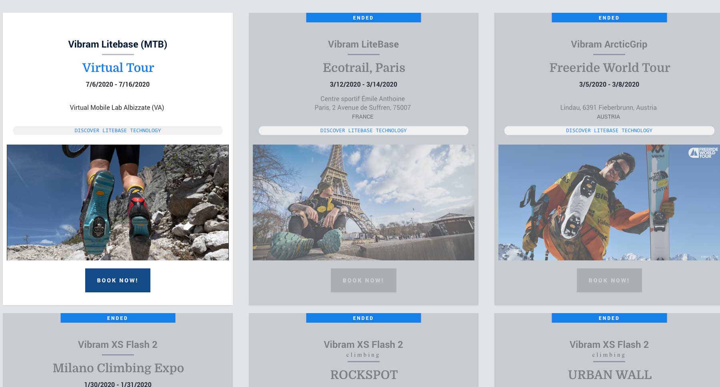Image resolution: width=720 pixels, height=387 pixels.
Task: Open the Virtual Tour title link
Action: [x=118, y=67]
